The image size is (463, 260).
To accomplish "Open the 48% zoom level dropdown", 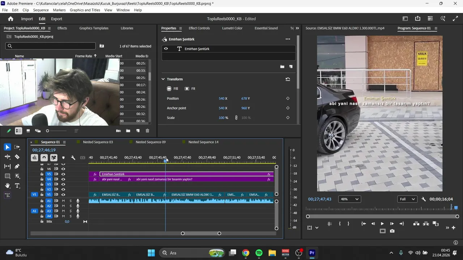I will (x=349, y=199).
